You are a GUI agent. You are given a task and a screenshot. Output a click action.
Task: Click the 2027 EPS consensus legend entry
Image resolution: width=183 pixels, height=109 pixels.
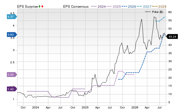[x=144, y=7]
